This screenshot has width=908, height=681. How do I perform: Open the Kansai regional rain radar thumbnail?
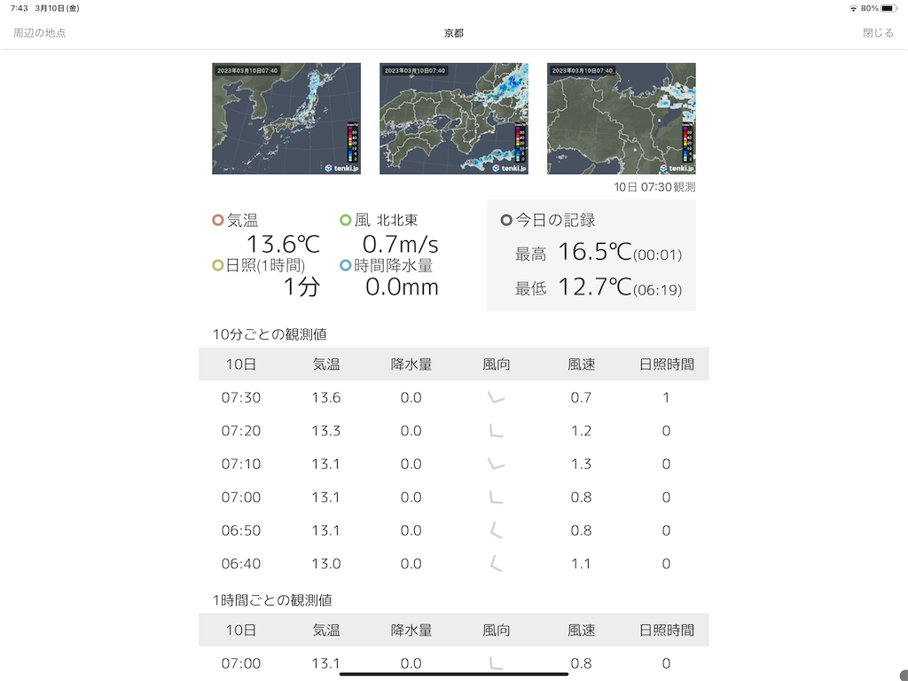click(453, 118)
